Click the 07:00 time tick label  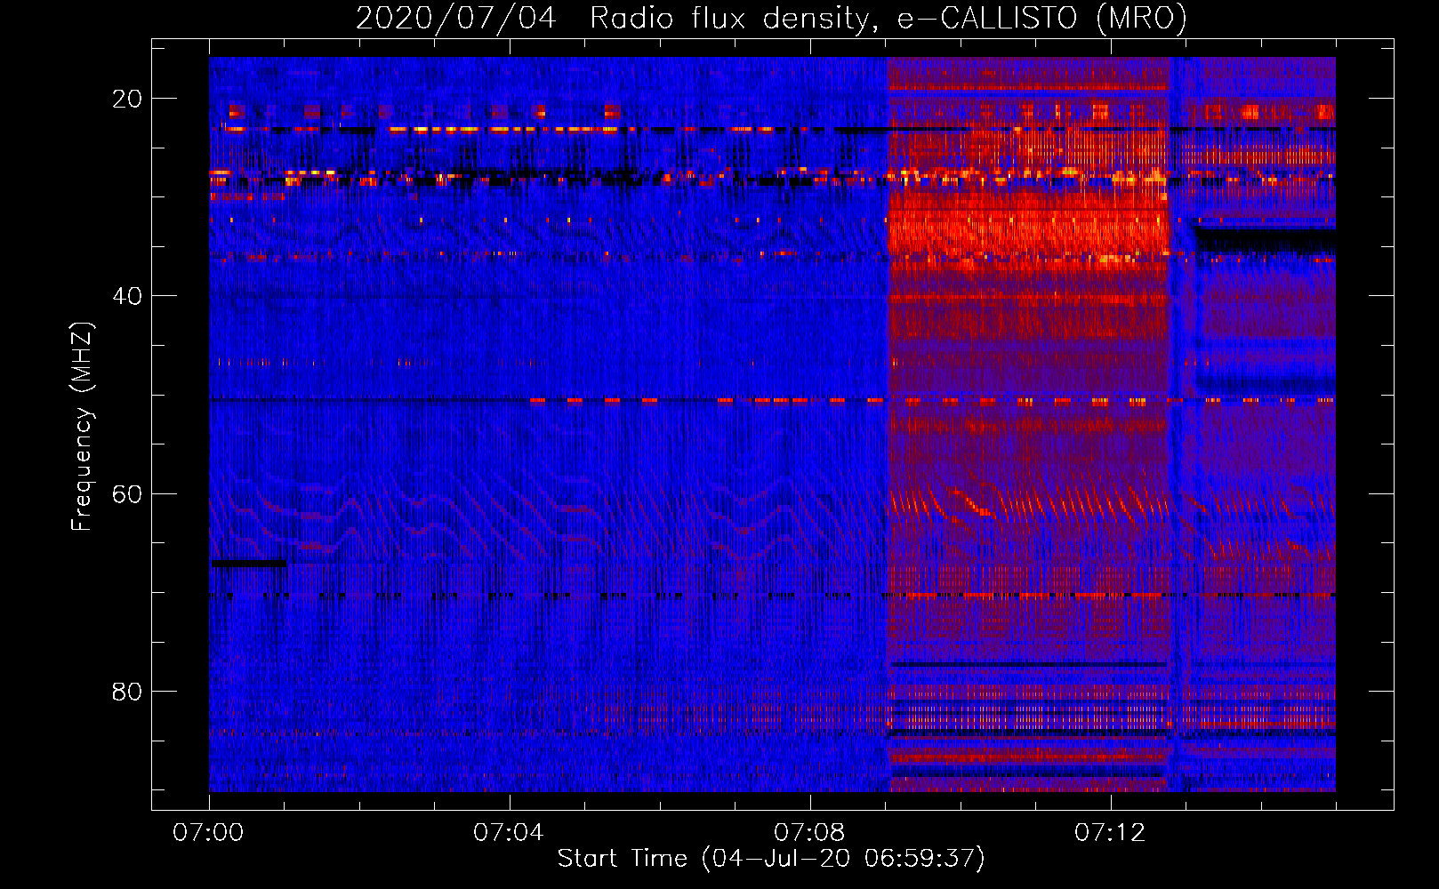[x=208, y=833]
